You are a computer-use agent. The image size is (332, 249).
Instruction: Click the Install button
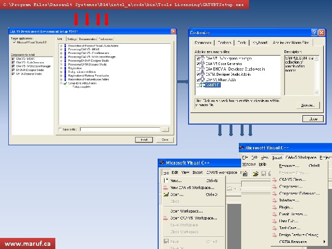(144, 140)
